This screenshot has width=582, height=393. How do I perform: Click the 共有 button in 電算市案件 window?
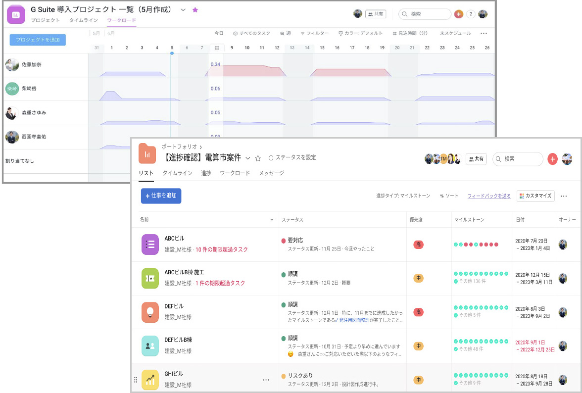pos(476,159)
